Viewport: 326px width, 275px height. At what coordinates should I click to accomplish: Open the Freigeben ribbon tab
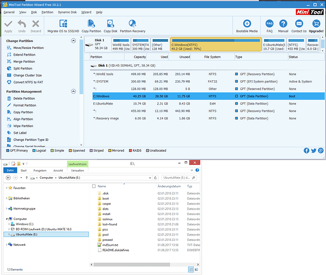(x=40, y=170)
